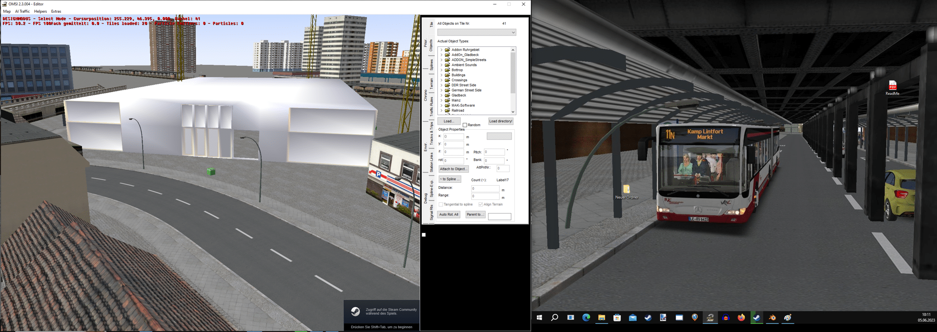Open the AI Traffic menu
Screen dimensions: 937x332
pyautogui.click(x=22, y=11)
